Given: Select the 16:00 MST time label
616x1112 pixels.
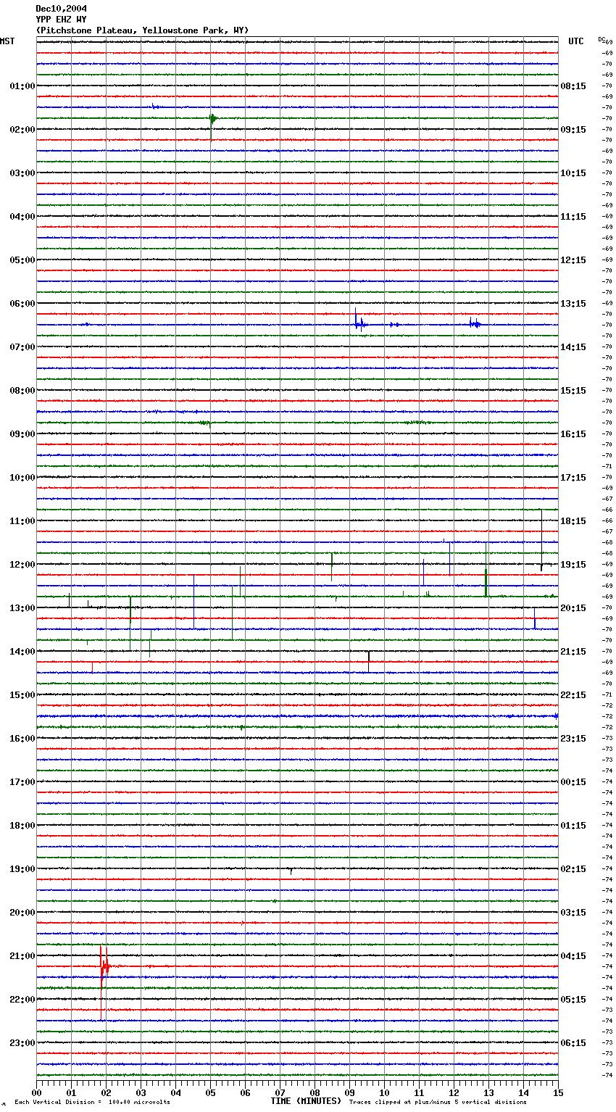Looking at the screenshot, I should pos(22,739).
